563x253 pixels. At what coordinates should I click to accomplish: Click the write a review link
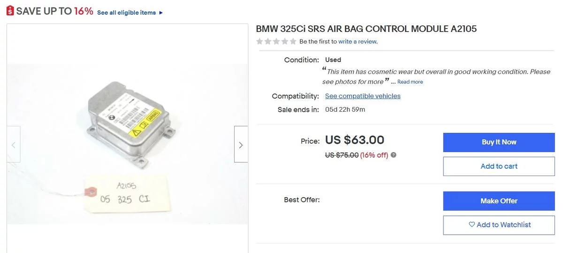tap(358, 41)
